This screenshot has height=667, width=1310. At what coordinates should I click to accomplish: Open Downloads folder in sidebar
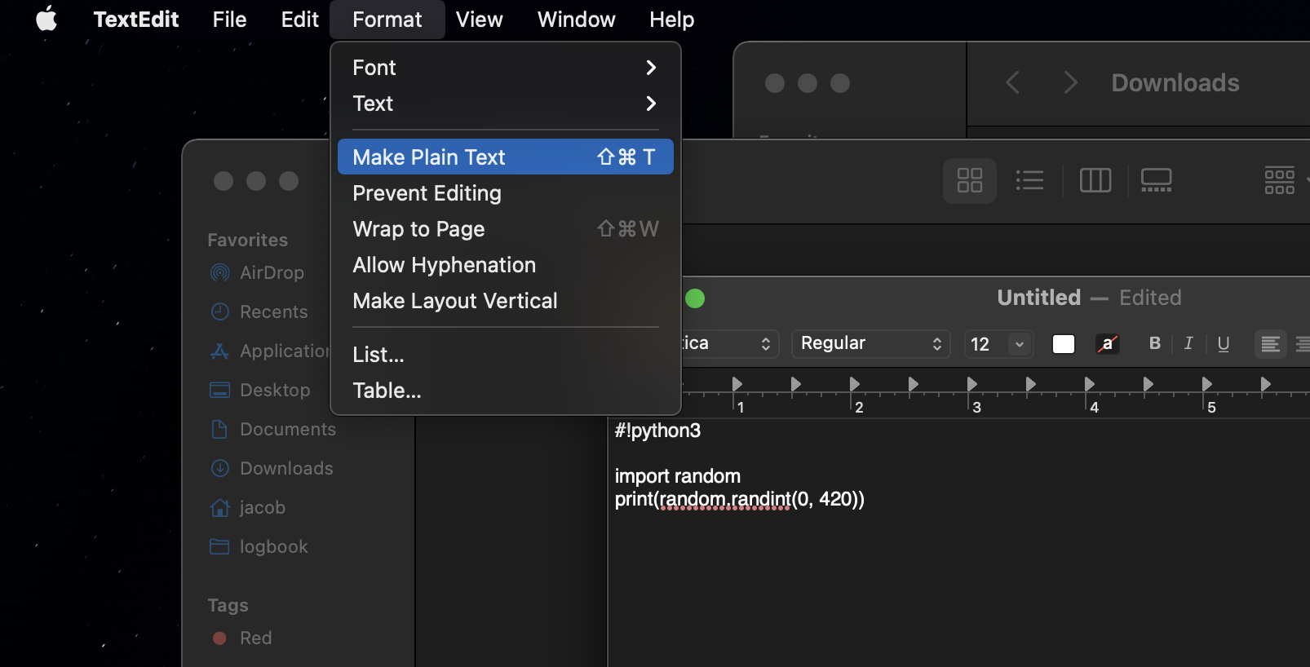point(272,468)
